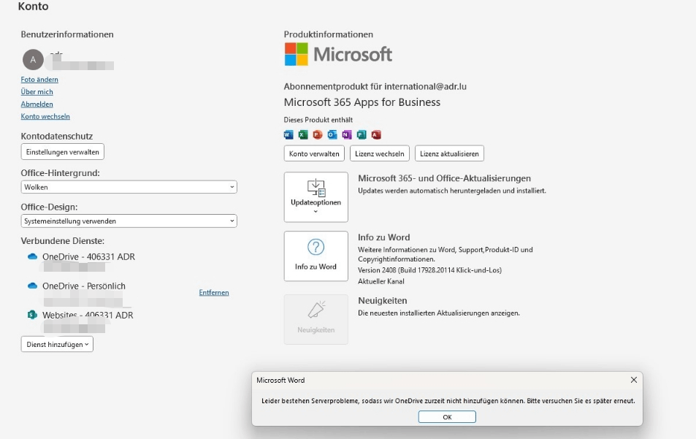The width and height of the screenshot is (696, 439).
Task: Click Einstellungen verwalten button
Action: coord(63,152)
